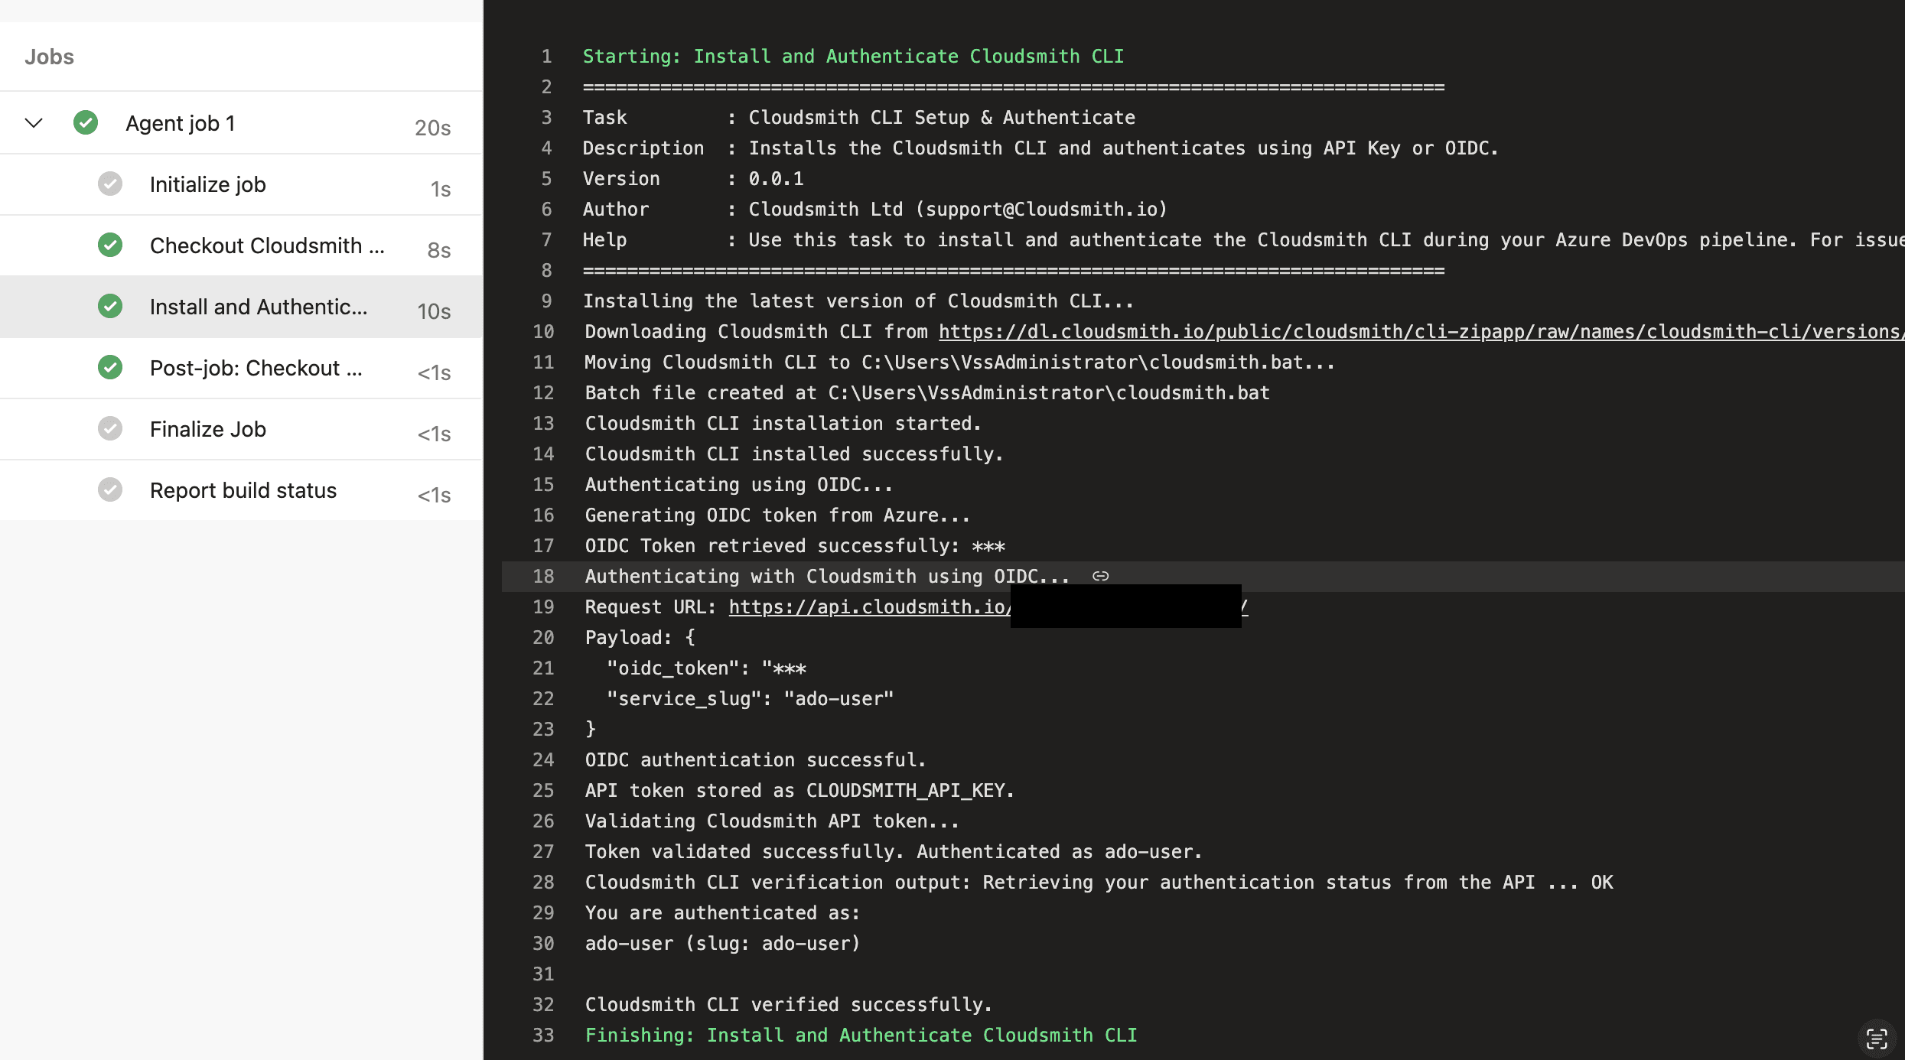Click the Jobs panel header
This screenshot has height=1060, width=1905.
[49, 56]
